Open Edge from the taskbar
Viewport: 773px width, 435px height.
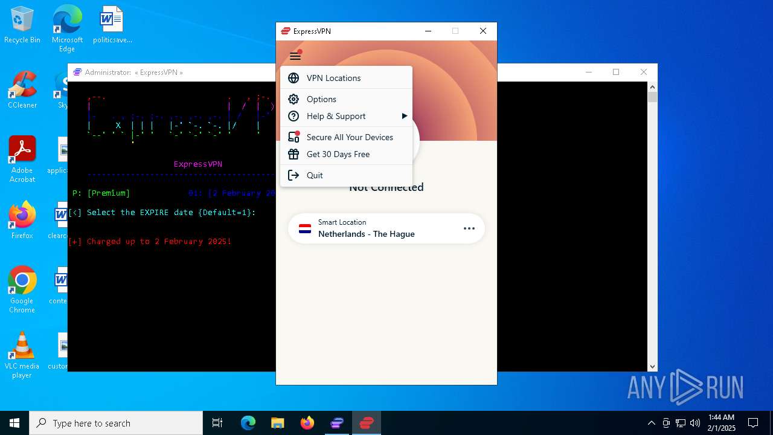pos(248,423)
